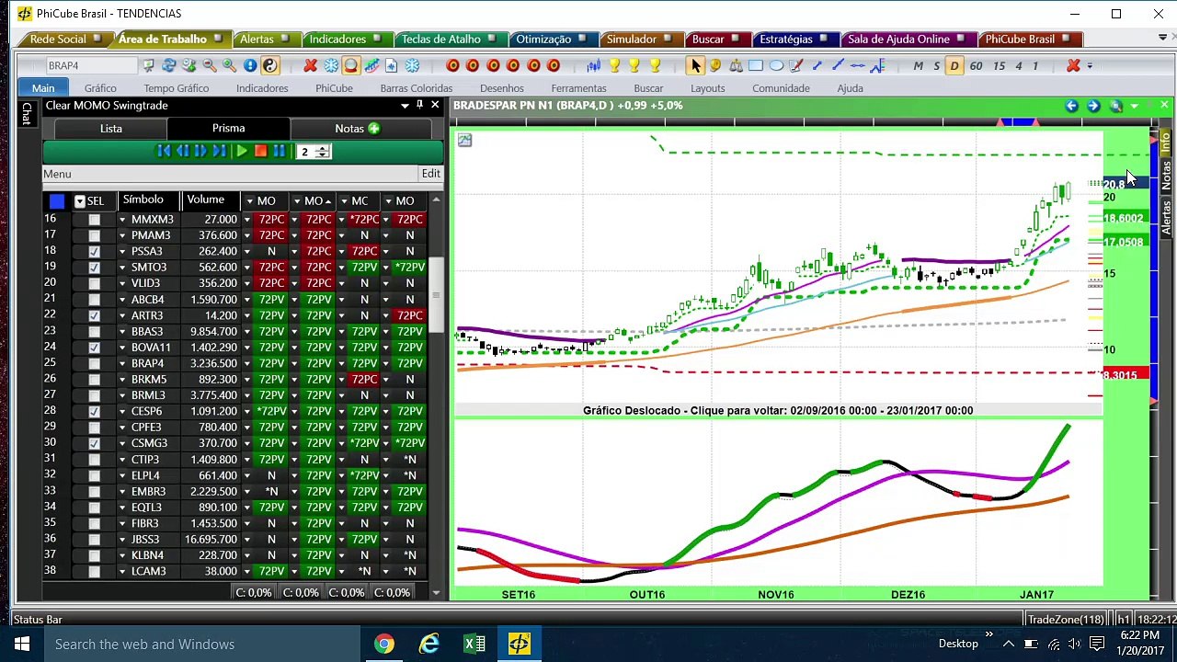The width and height of the screenshot is (1177, 662).
Task: Click the small icon at chart top-left
Action: click(x=464, y=140)
